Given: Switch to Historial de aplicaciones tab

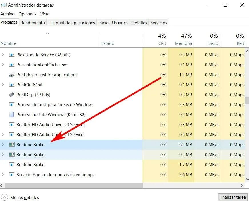Looking at the screenshot, I should click(72, 23).
